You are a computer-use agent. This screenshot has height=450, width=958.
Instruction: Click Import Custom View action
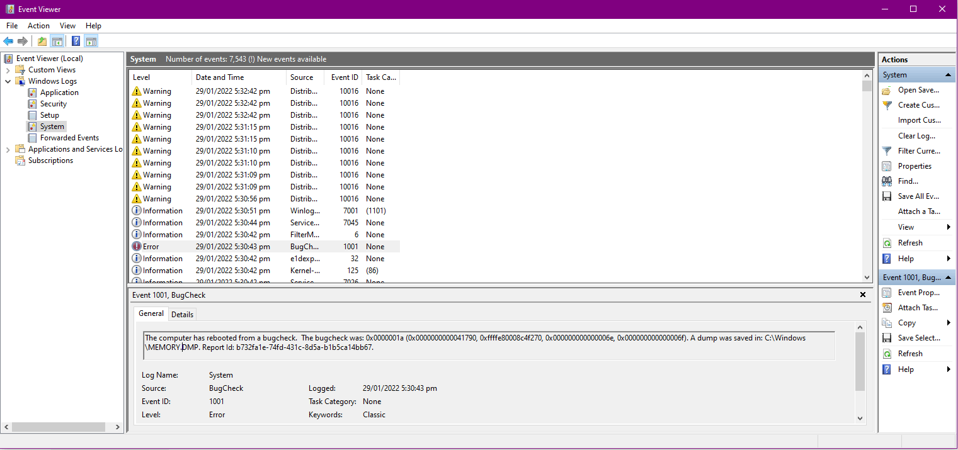pos(918,120)
